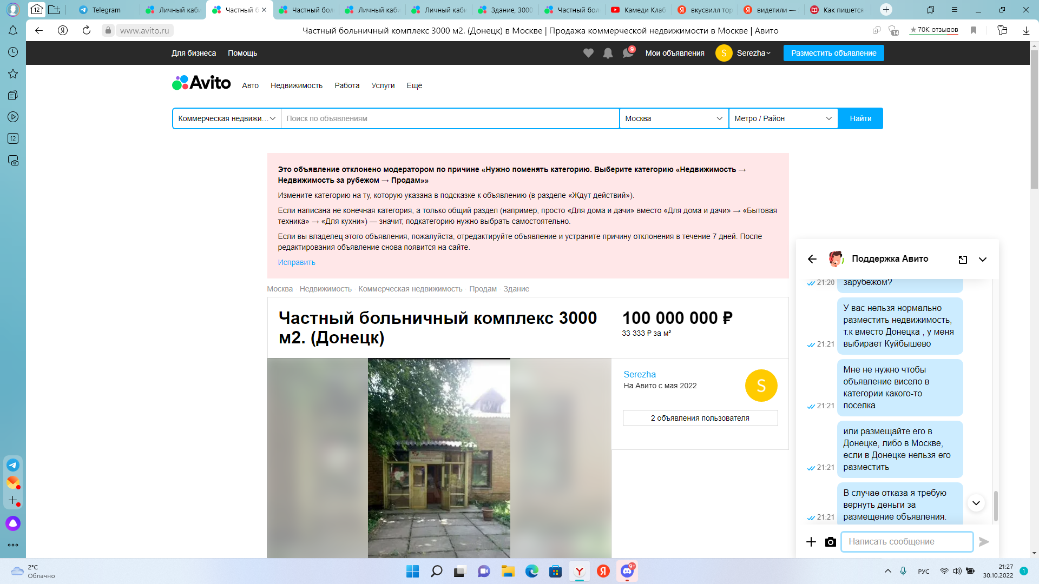Collapse the Avito support chat window
Viewport: 1039px width, 584px height.
pyautogui.click(x=983, y=260)
